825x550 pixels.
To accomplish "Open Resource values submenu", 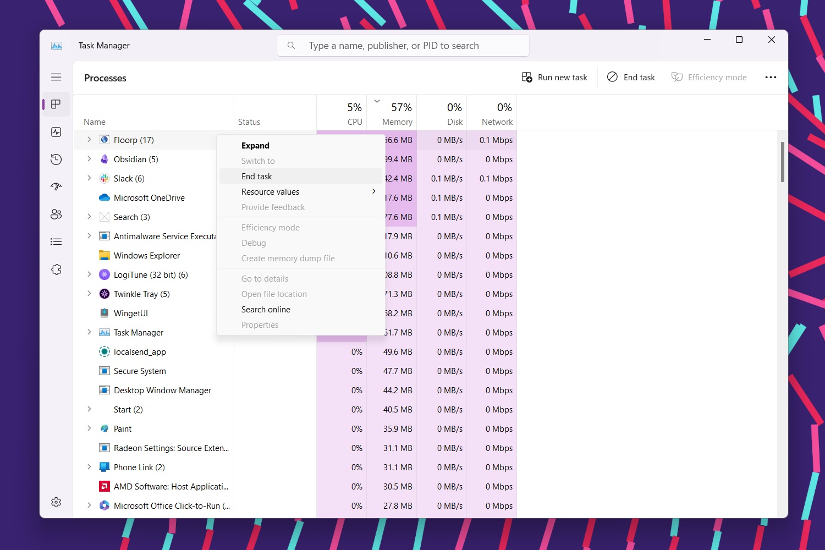I will click(x=300, y=192).
